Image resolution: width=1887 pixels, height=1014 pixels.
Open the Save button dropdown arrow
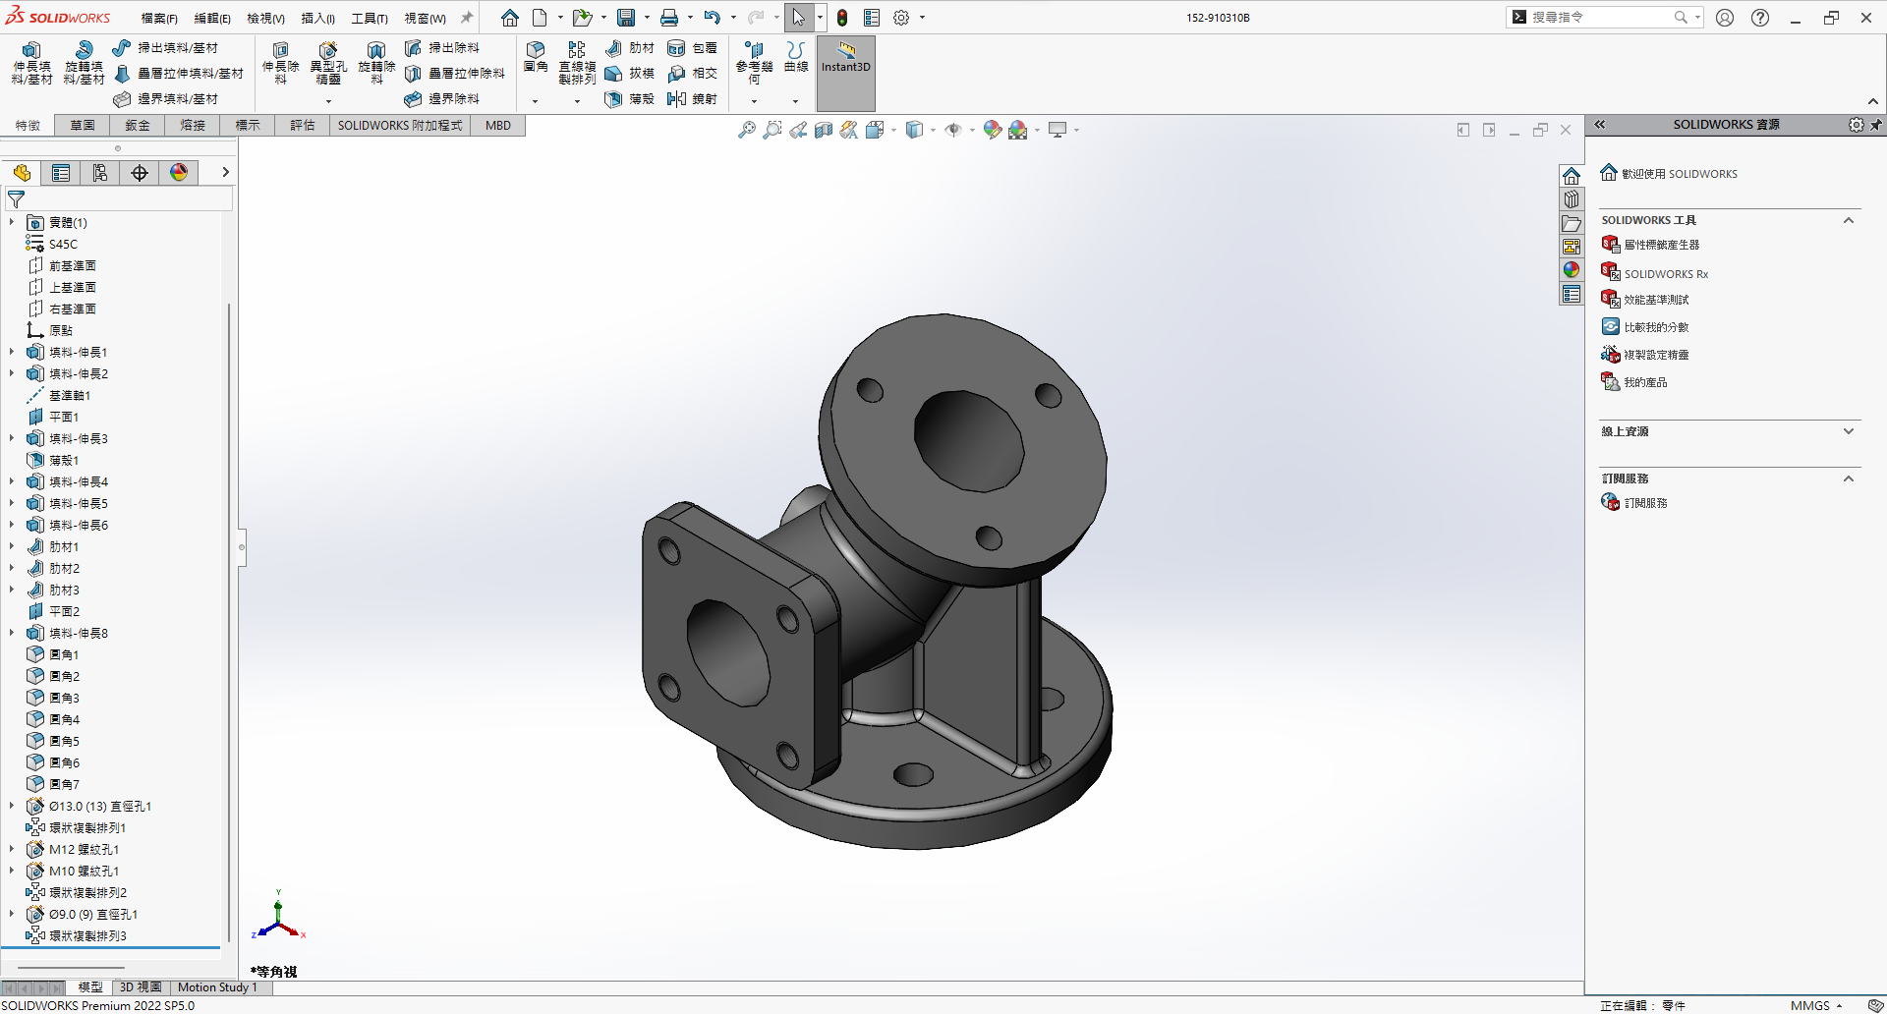point(647,18)
